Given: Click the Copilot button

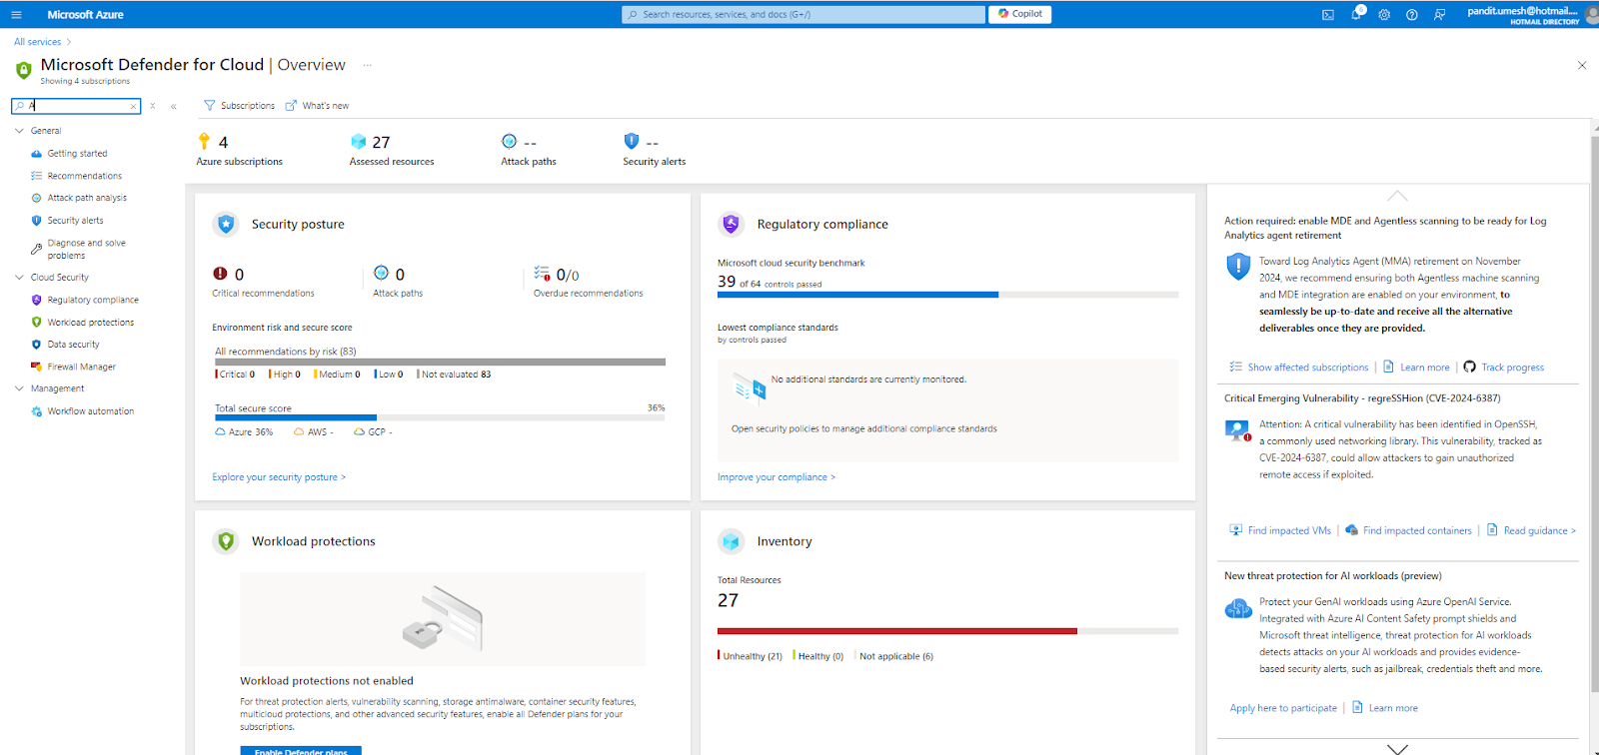Looking at the screenshot, I should pyautogui.click(x=1020, y=14).
